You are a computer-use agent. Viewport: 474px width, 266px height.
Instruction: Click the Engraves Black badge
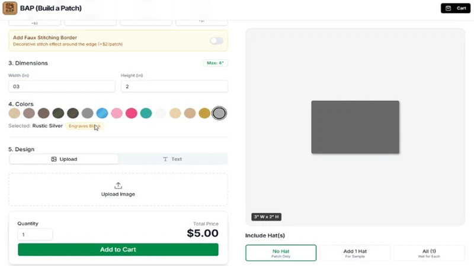click(x=85, y=126)
